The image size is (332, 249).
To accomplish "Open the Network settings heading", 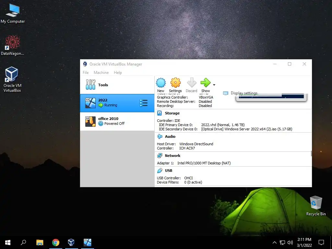I will (172, 156).
